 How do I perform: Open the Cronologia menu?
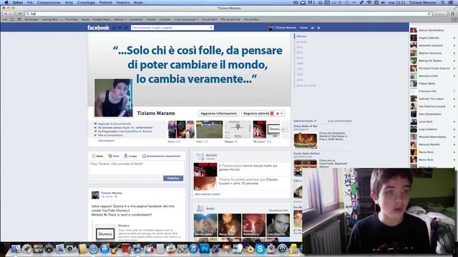(86, 3)
